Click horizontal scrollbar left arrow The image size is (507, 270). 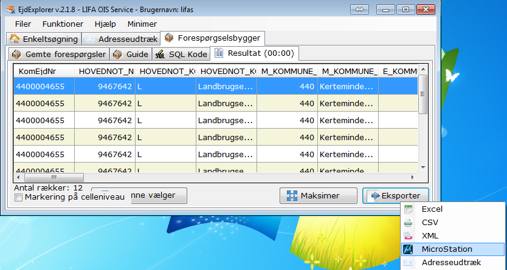pos(18,177)
